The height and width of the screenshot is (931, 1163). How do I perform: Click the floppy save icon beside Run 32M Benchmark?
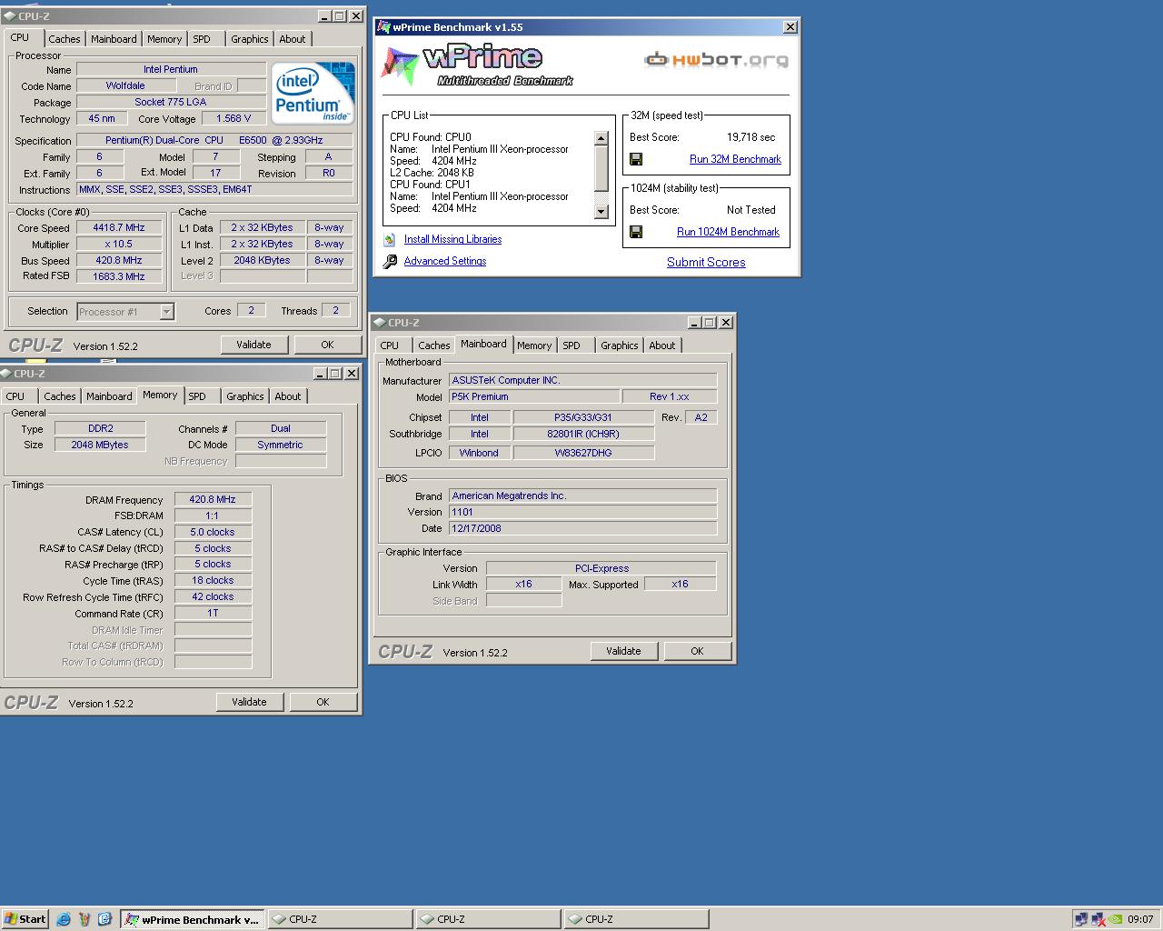pyautogui.click(x=636, y=159)
